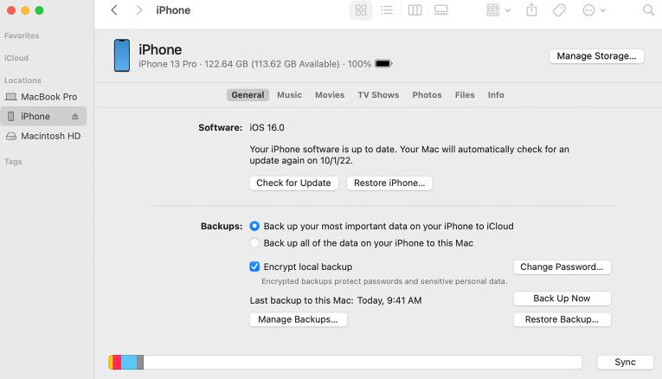Click the Tags toolbar icon
Image resolution: width=662 pixels, height=379 pixels.
click(559, 10)
